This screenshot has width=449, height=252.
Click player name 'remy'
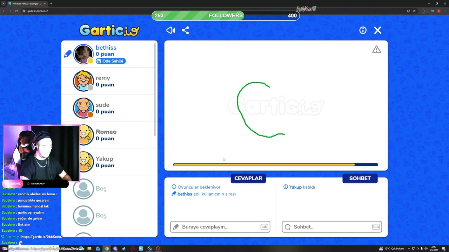coord(103,78)
